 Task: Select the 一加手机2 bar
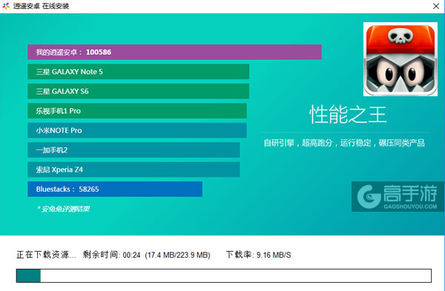click(x=133, y=150)
